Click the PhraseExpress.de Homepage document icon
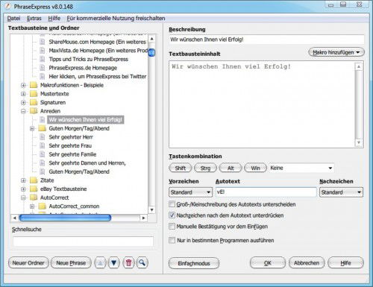This screenshot has height=287, width=373. coord(43,68)
